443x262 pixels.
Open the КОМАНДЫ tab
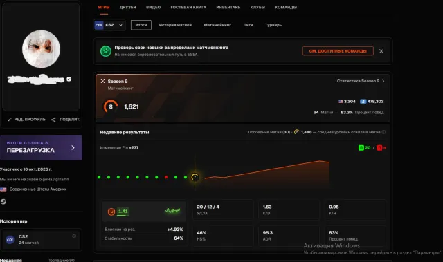(x=286, y=8)
